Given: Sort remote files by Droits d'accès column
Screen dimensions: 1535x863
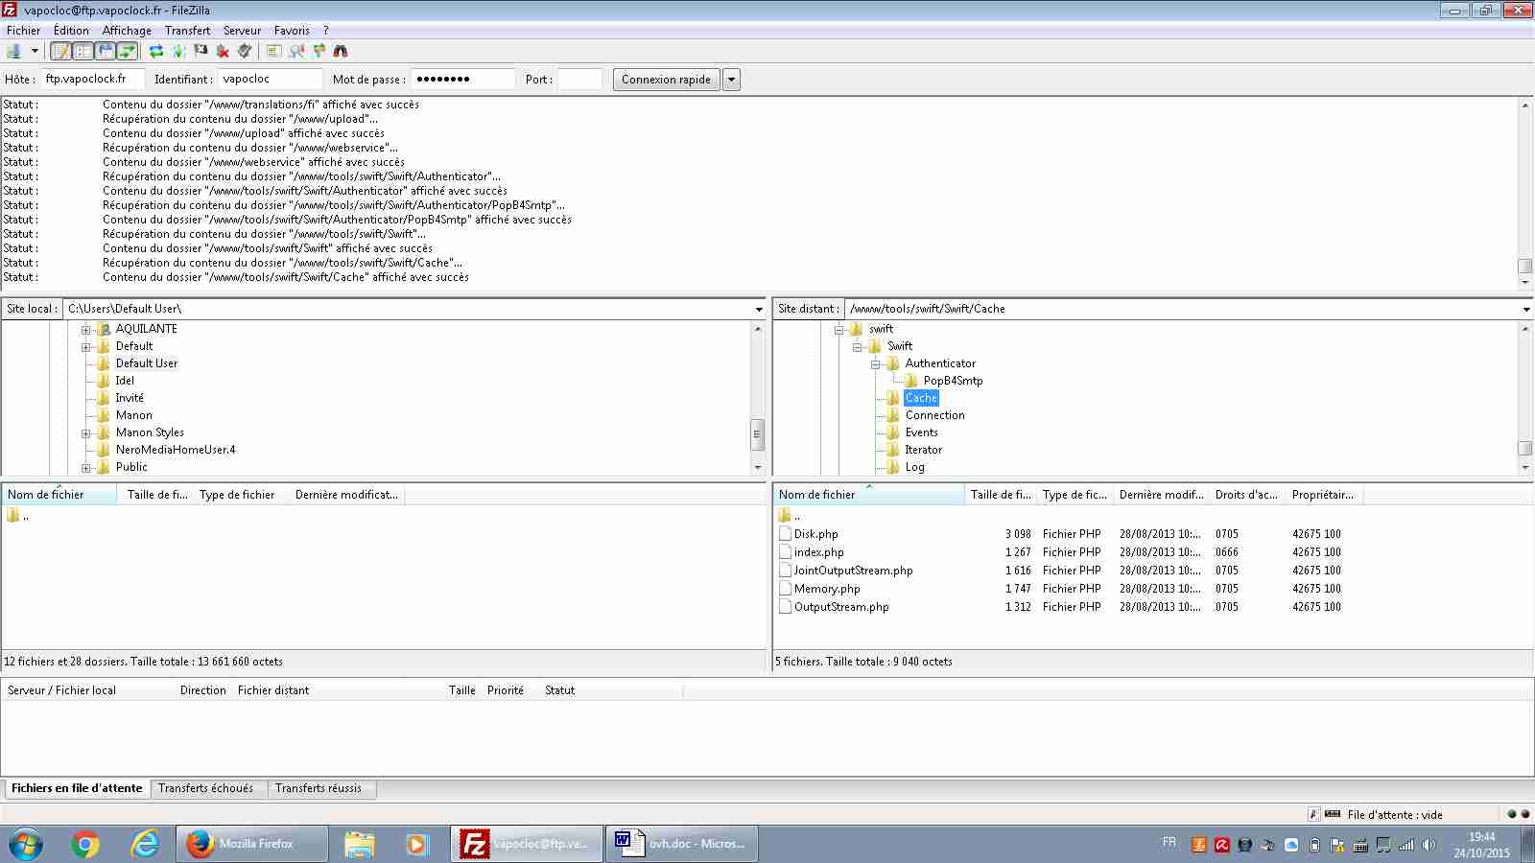Looking at the screenshot, I should (1247, 495).
